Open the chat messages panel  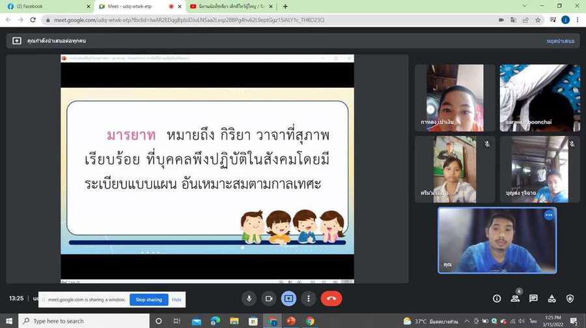pyautogui.click(x=533, y=298)
